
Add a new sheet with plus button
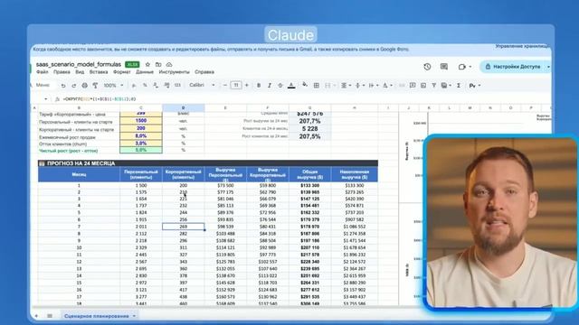click(36, 316)
